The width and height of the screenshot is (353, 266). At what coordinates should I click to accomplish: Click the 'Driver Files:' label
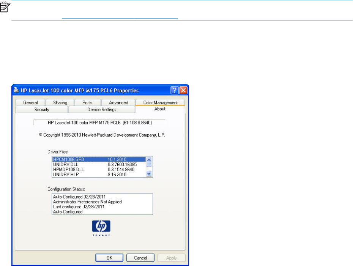[x=58, y=152]
